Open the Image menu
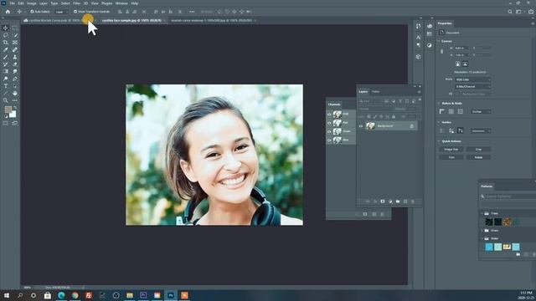Image resolution: width=536 pixels, height=301 pixels. tap(32, 3)
